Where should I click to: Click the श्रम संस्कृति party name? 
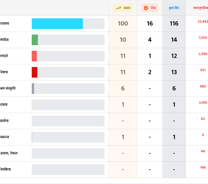[x=8, y=89]
